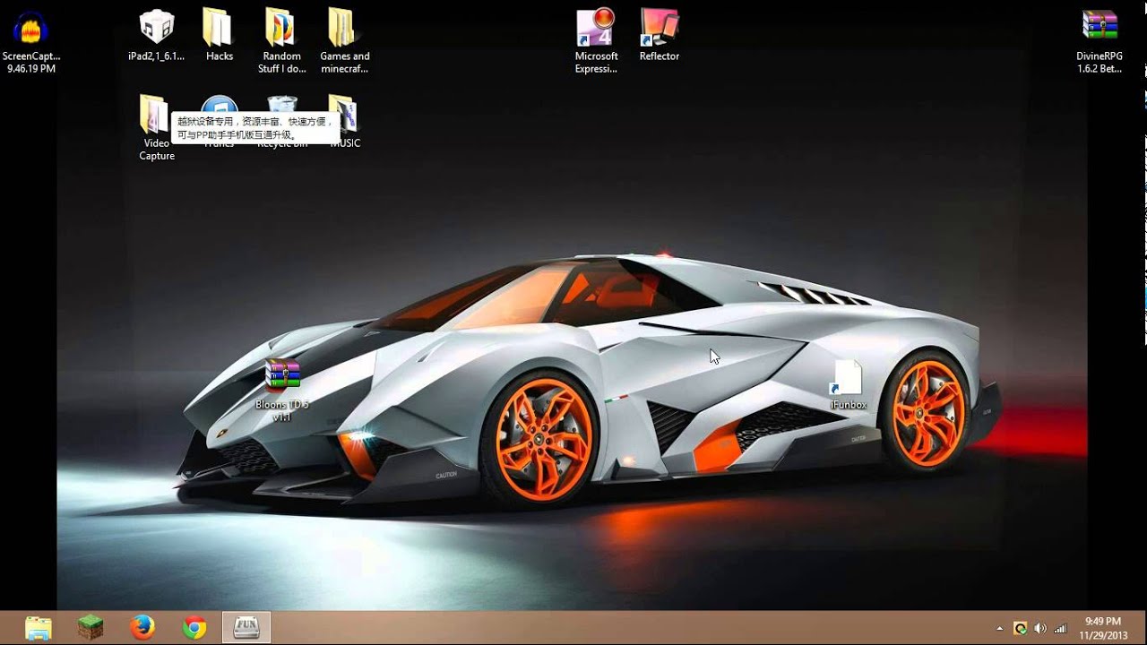Viewport: 1147px width, 645px height.
Task: Launch Minecraft from the taskbar
Action: pos(90,628)
